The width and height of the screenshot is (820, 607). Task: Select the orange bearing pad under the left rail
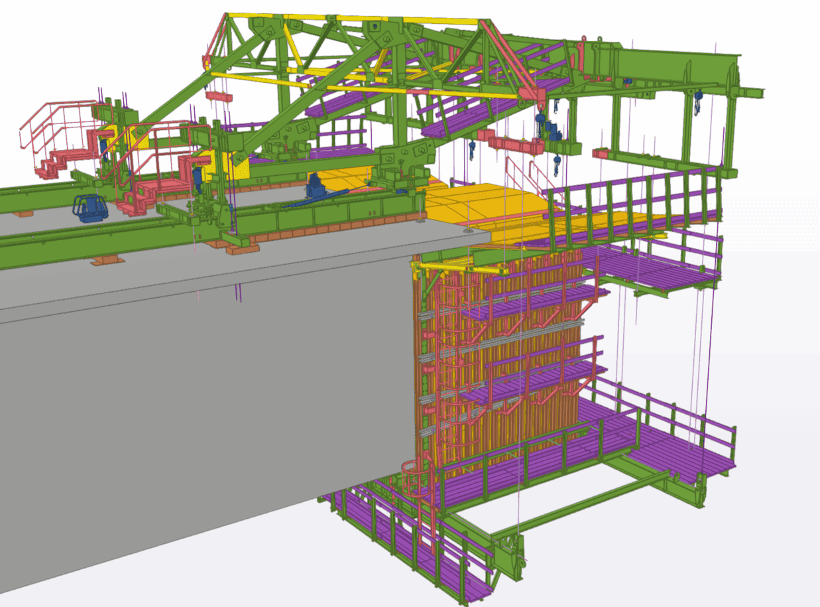107,260
